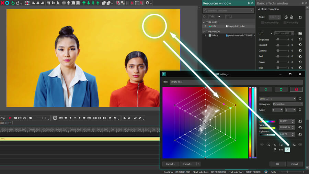Click the yellow LUT 1 timeline clip
309x174 pixels.
pyautogui.click(x=80, y=139)
